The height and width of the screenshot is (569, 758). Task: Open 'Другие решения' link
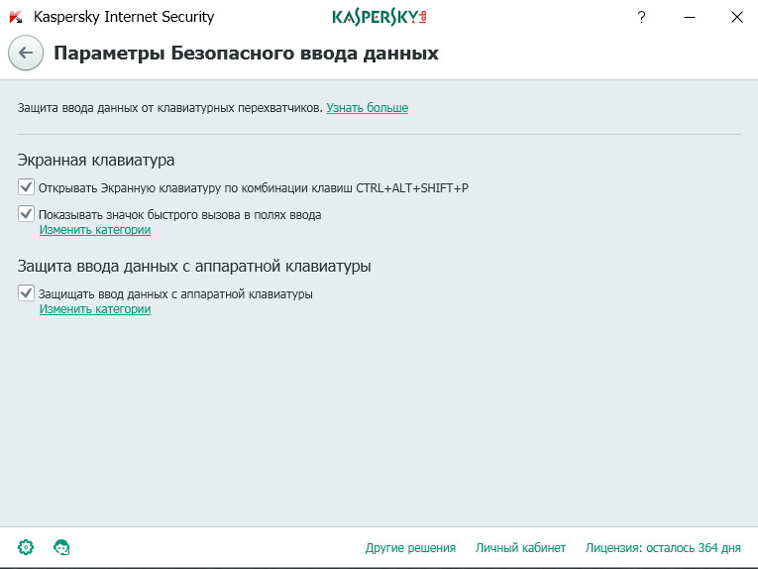tap(410, 548)
